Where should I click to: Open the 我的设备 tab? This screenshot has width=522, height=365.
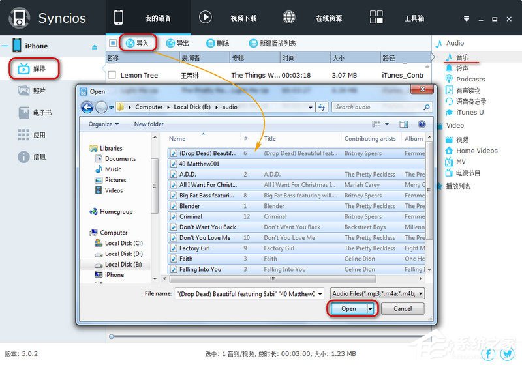tap(148, 18)
